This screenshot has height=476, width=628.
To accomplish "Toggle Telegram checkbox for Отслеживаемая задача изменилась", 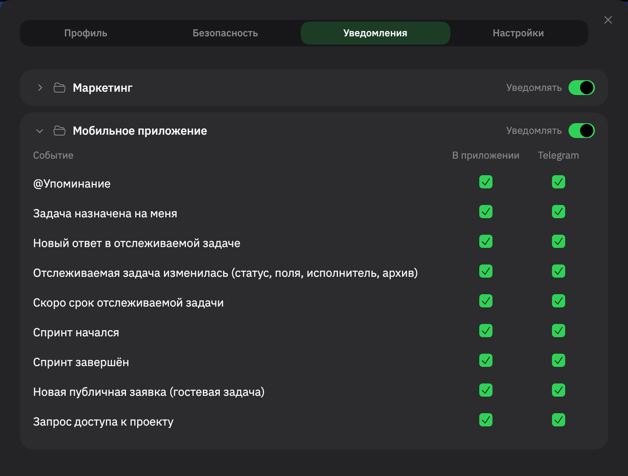I will tap(559, 271).
